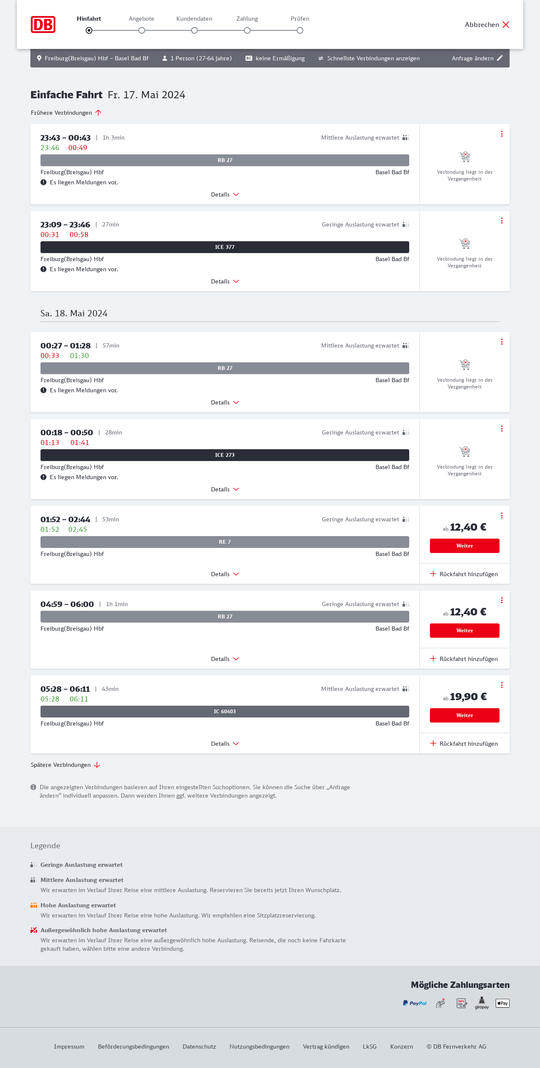Click the Frühere Verbindungen up arrow
The height and width of the screenshot is (1068, 540).
pyautogui.click(x=98, y=113)
